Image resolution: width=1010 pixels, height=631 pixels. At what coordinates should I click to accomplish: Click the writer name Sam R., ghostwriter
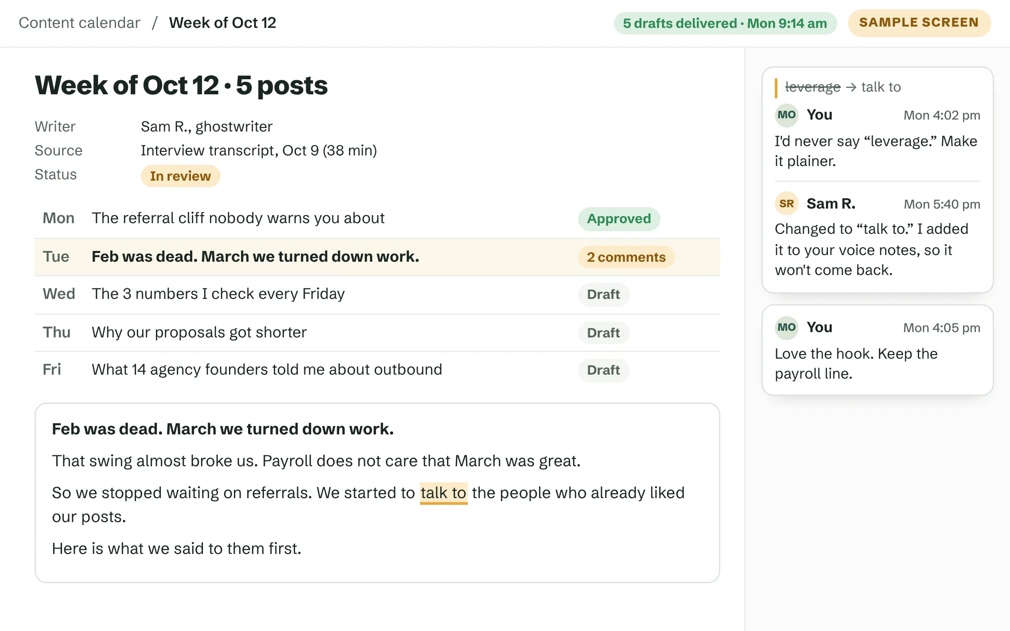(206, 127)
